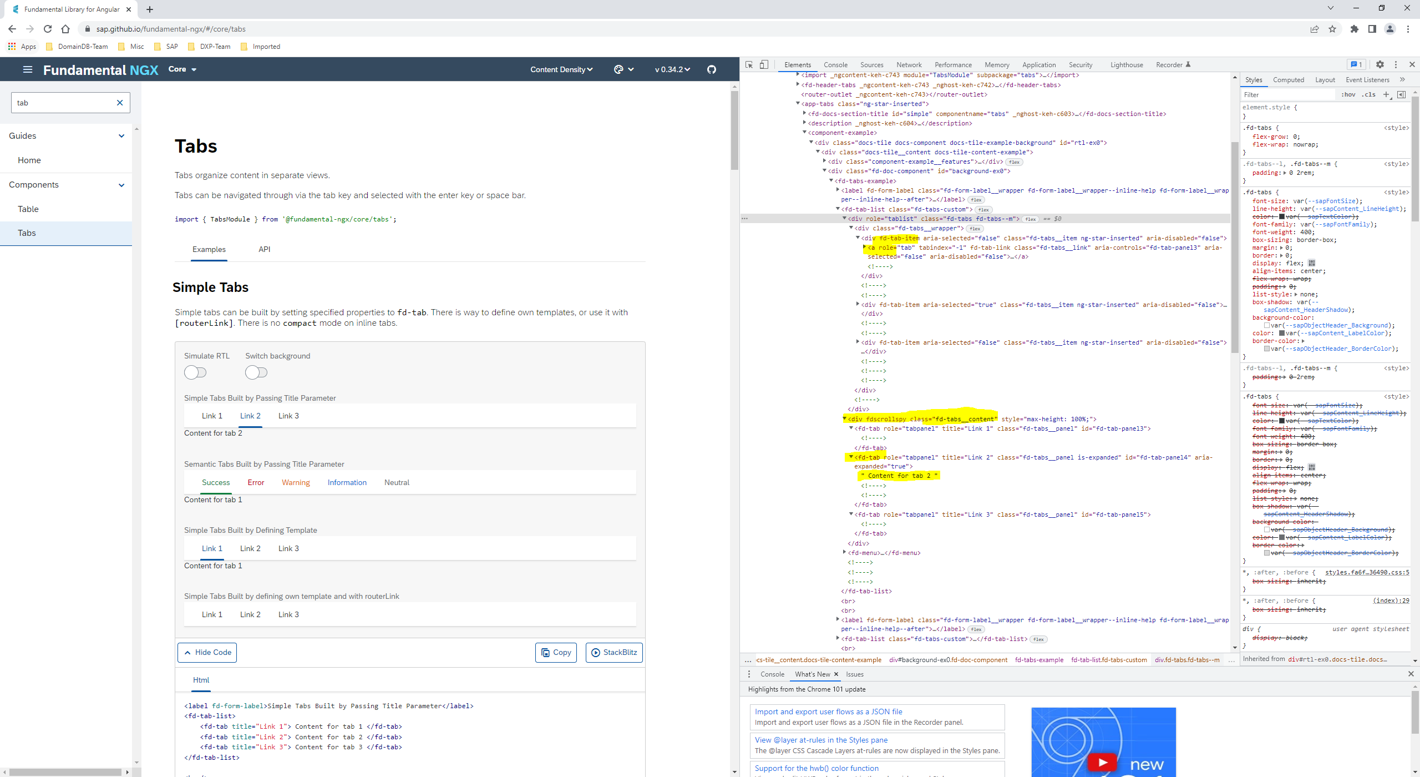The image size is (1420, 777).
Task: Toggle computed styles sidebar icon
Action: coord(1401,94)
